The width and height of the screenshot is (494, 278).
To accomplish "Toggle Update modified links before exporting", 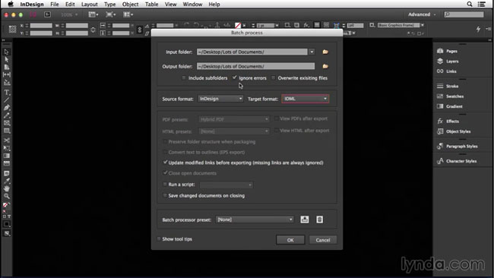I will click(165, 162).
